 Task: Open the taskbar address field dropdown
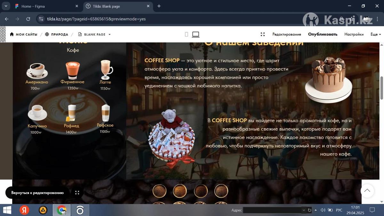[304, 210]
